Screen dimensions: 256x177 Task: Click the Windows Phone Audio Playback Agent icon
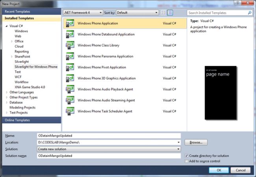click(70, 89)
